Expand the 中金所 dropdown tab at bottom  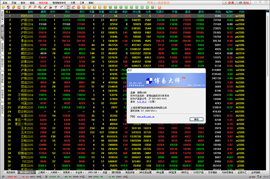click(x=80, y=172)
